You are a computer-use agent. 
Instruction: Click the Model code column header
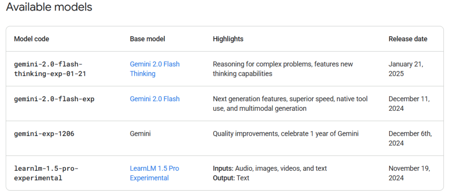click(32, 39)
